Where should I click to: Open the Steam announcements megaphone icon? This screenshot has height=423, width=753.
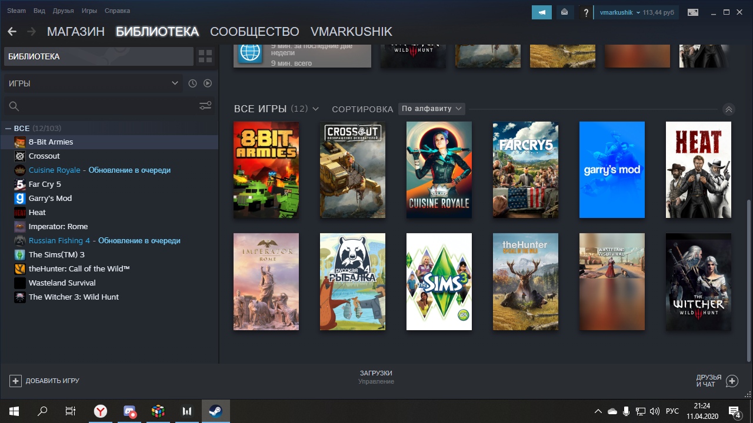click(542, 12)
